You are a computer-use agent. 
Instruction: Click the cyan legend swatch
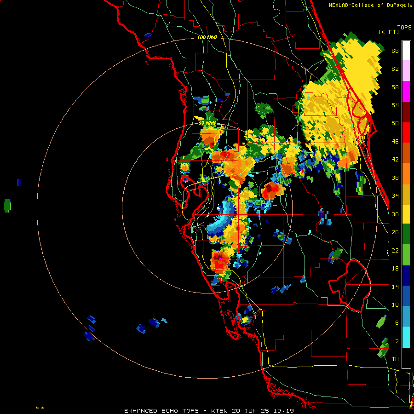pyautogui.click(x=406, y=338)
